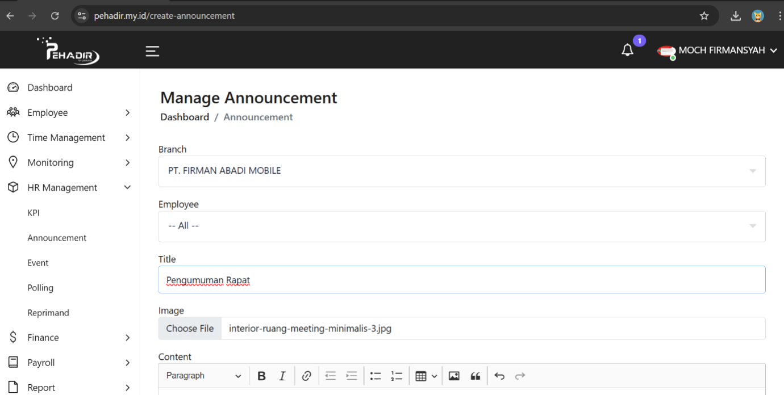
Task: Insert a block quote in the editor
Action: 475,375
